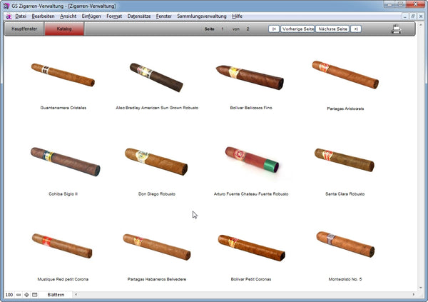Select the Alec Bradley American Sun Grown image
This screenshot has height=302, width=428.
click(156, 77)
